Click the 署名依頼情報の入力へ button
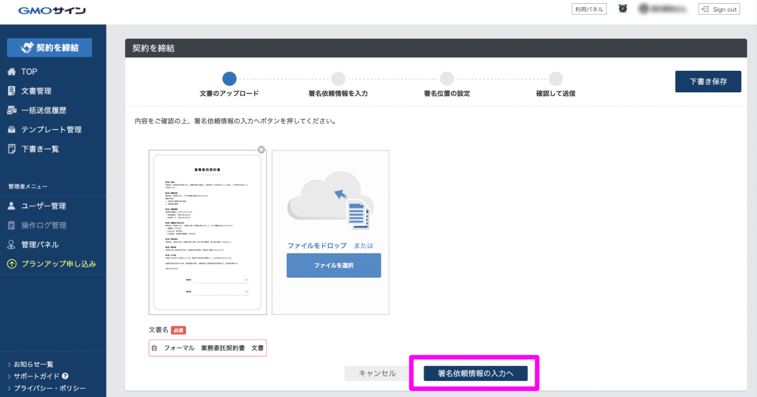 point(475,373)
